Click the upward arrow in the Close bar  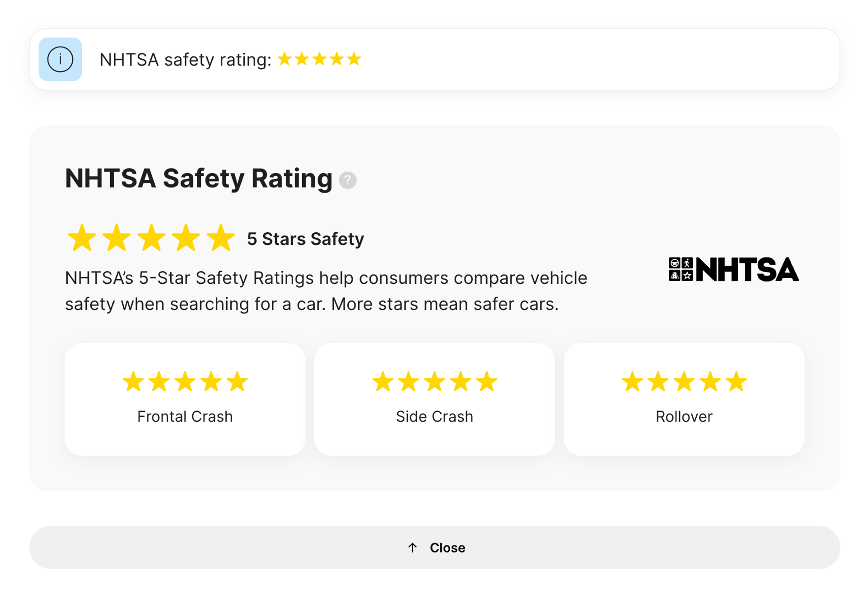(412, 548)
